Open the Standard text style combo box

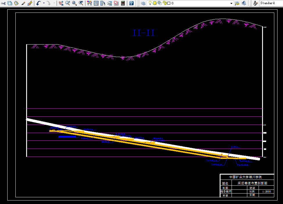pos(271,3)
